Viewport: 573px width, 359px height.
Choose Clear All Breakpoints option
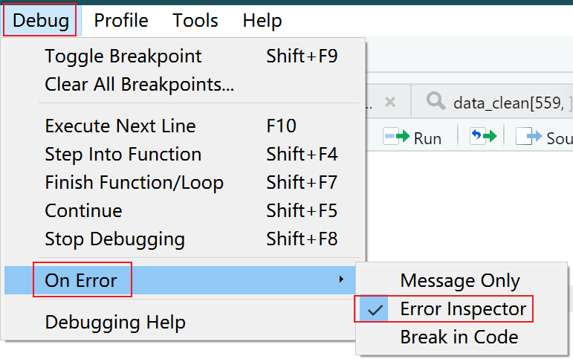coord(140,85)
